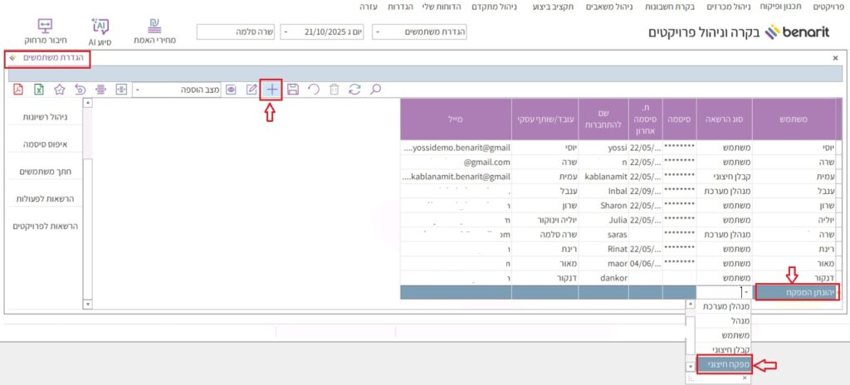Click the plus icon to add a user

point(271,90)
